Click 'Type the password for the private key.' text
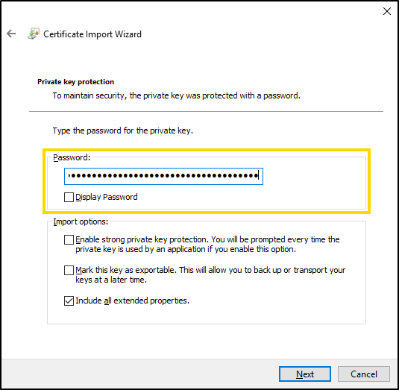Image resolution: width=399 pixels, height=390 pixels. 123,130
